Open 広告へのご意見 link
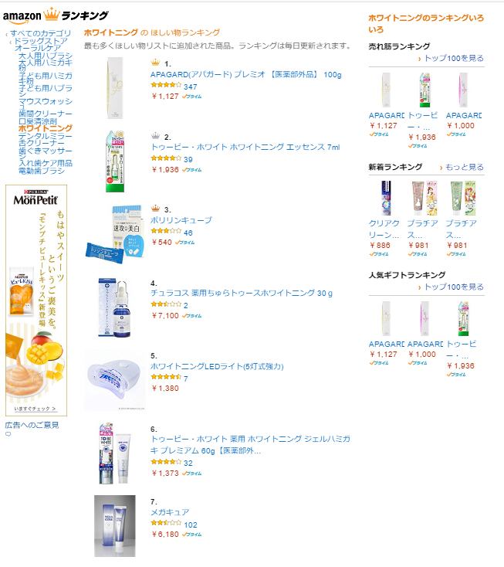504x567 pixels. (32, 425)
